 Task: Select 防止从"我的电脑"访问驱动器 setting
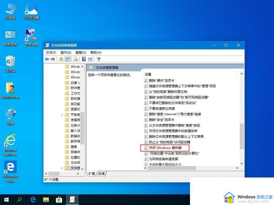click(x=168, y=142)
